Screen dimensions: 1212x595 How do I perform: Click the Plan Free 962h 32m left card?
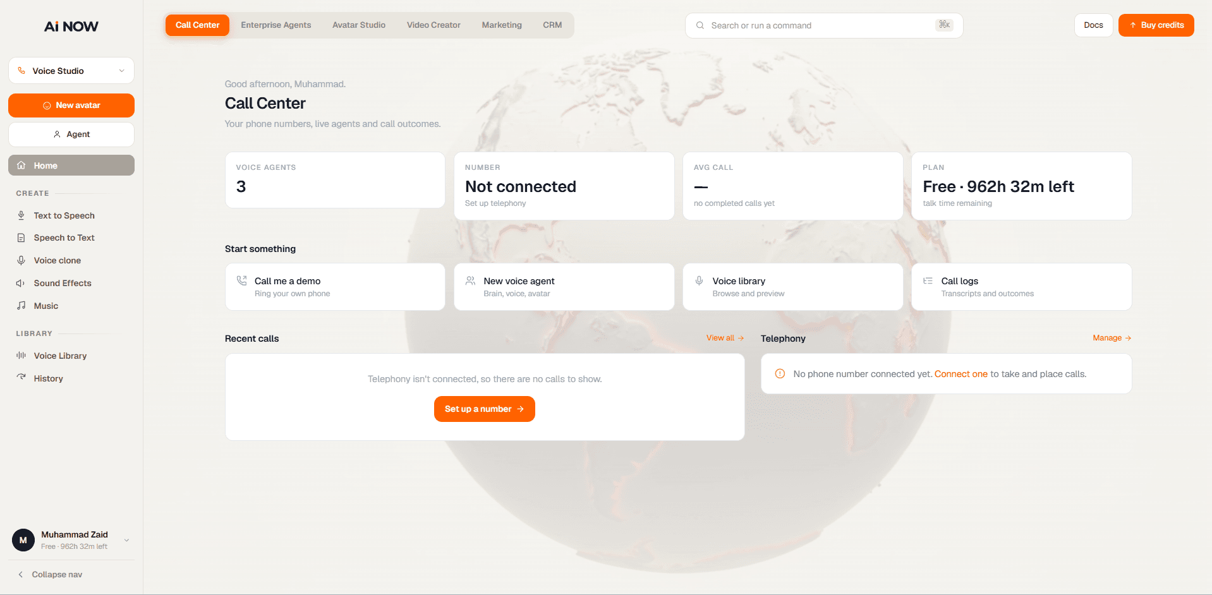tap(1021, 186)
